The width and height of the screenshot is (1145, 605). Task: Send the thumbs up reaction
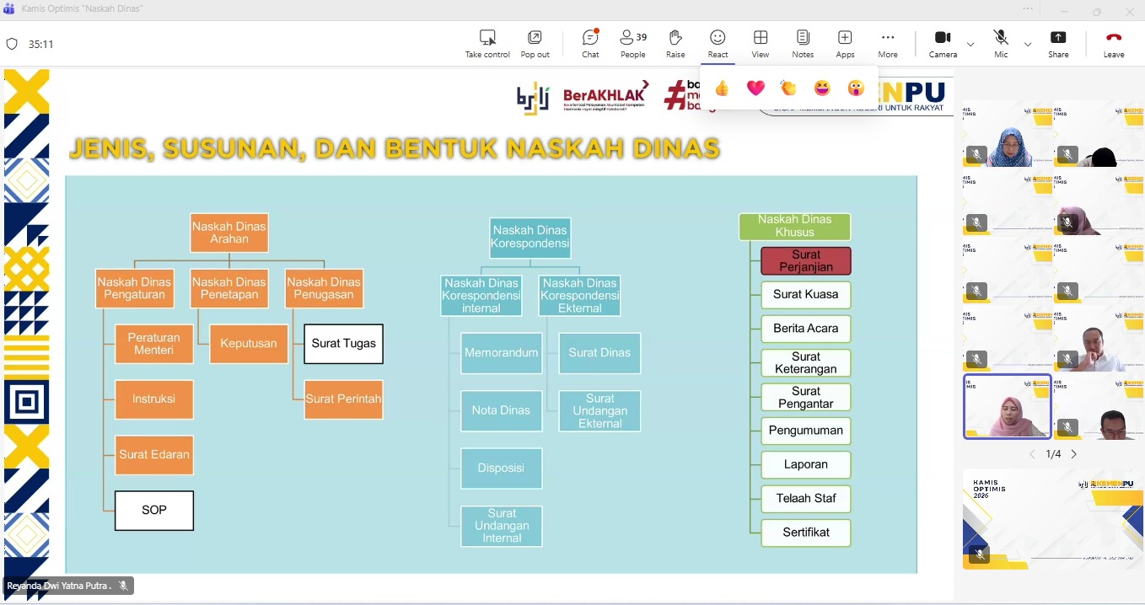pyautogui.click(x=722, y=88)
